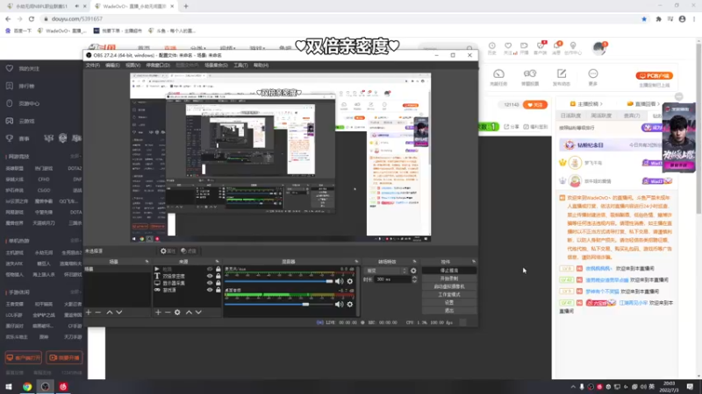Add a new scene in OBS Scenes panel

[x=89, y=313]
